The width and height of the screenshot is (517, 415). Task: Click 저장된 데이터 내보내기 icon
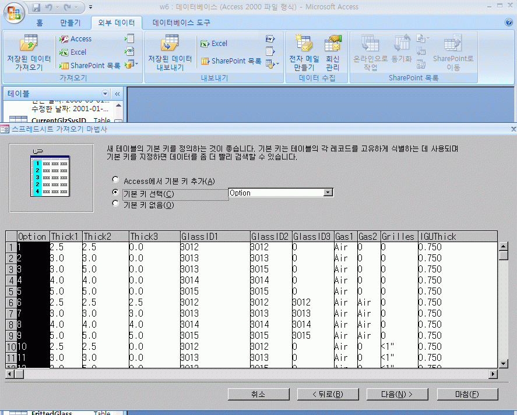coord(170,44)
